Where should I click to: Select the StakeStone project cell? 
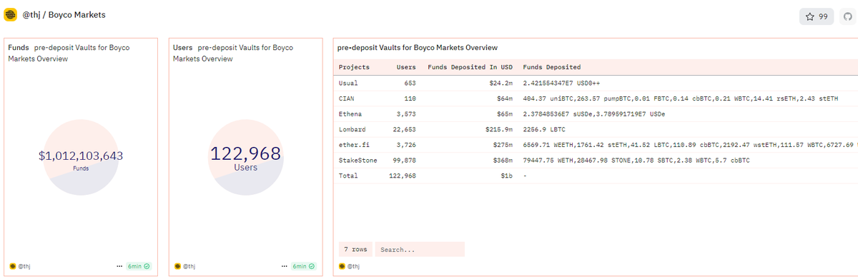click(x=357, y=161)
